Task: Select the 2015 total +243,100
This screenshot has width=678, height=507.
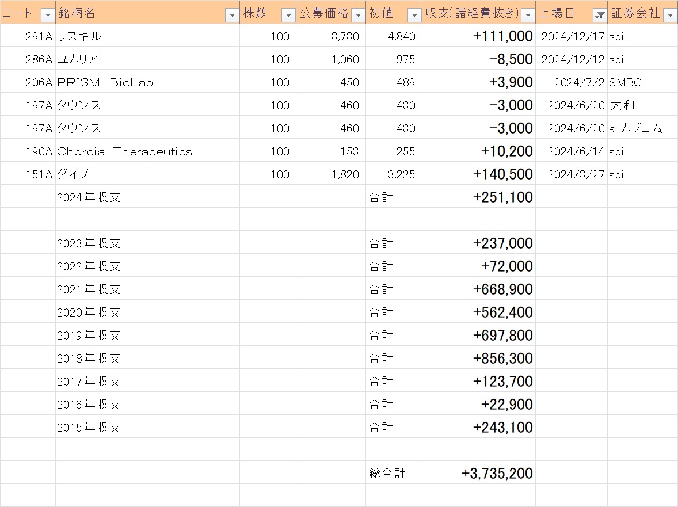Action: (479, 426)
